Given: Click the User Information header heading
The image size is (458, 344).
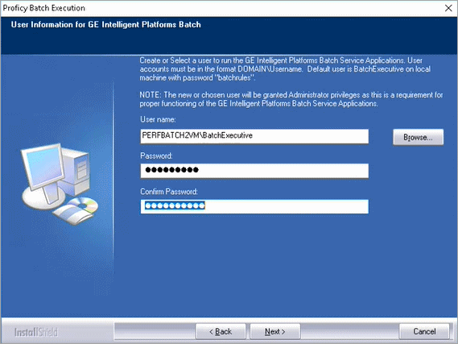Looking at the screenshot, I should (105, 24).
